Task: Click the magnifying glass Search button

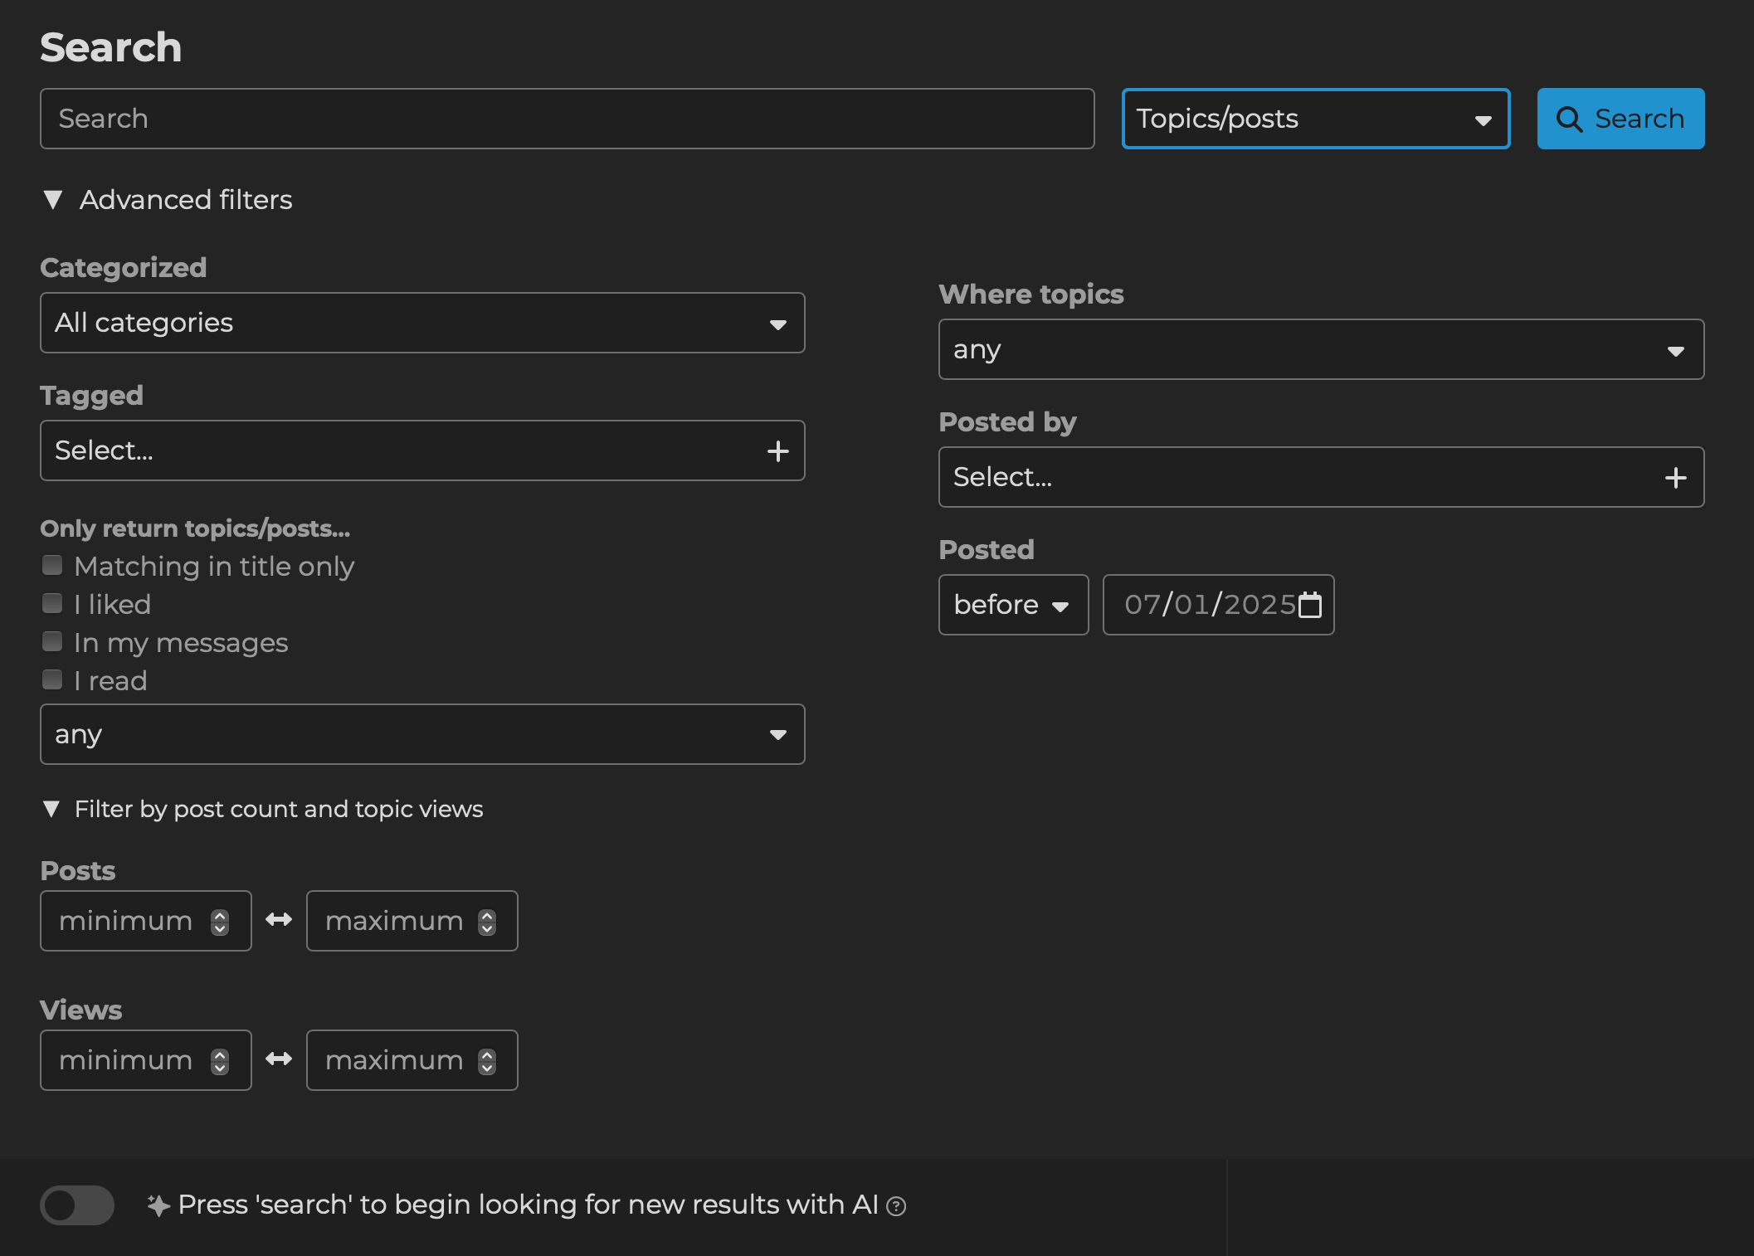Action: [1620, 119]
